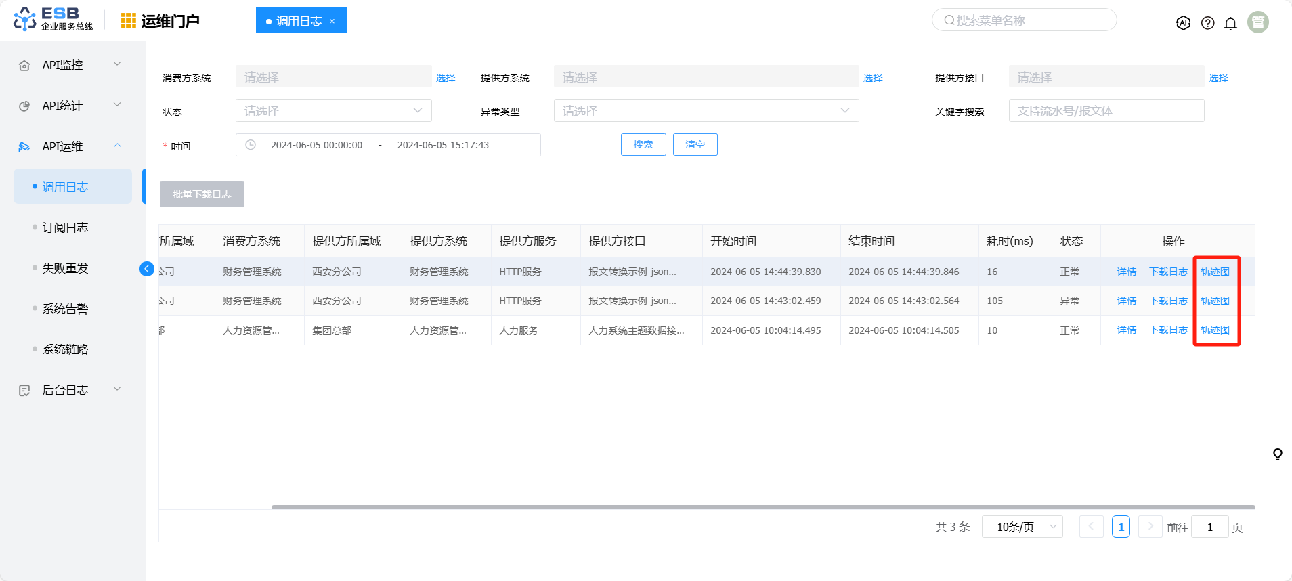Screen dimensions: 1292x581
Task: Open the 异常类型 dropdown
Action: tap(706, 111)
